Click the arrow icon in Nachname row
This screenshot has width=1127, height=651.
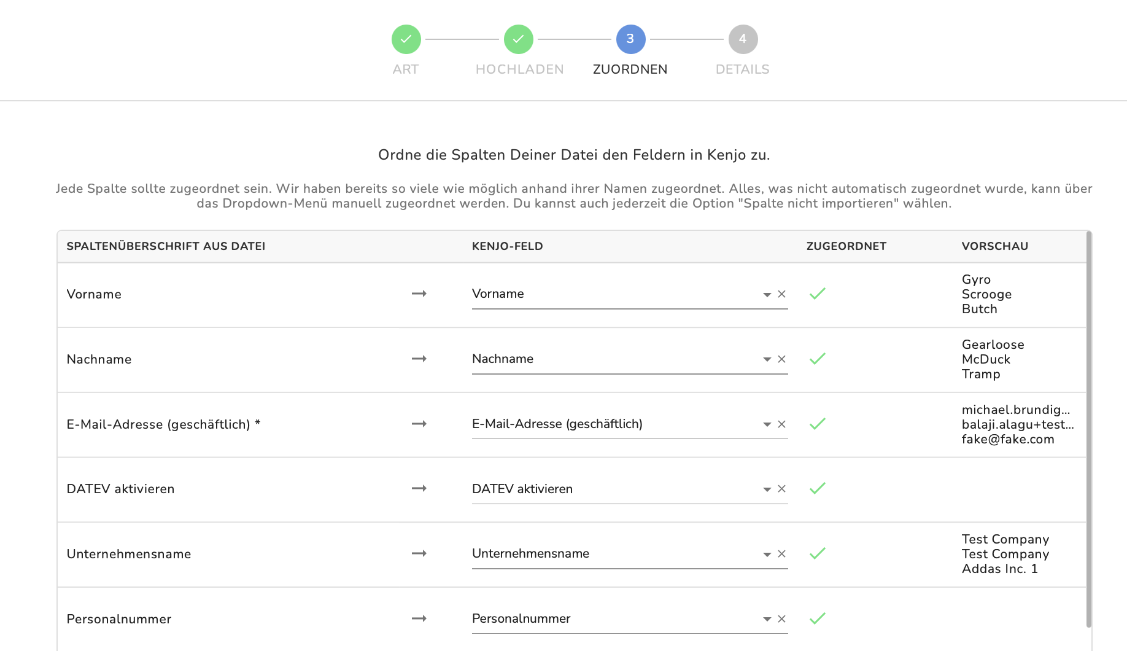tap(419, 359)
